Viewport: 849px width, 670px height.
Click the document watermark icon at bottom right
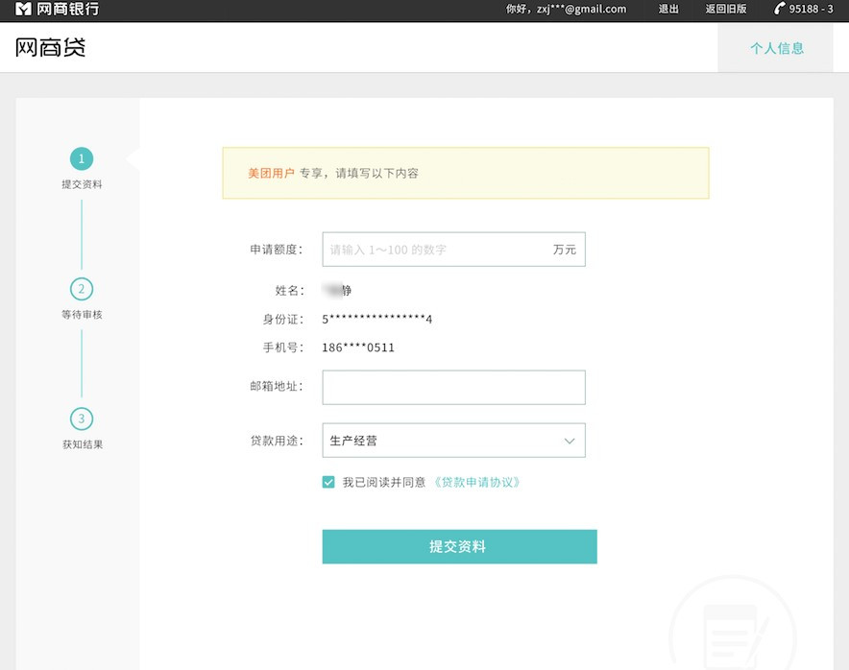coord(730,631)
